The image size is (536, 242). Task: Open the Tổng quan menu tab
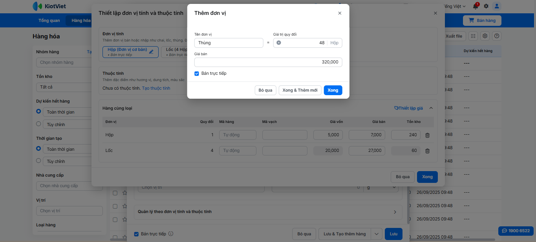click(49, 20)
